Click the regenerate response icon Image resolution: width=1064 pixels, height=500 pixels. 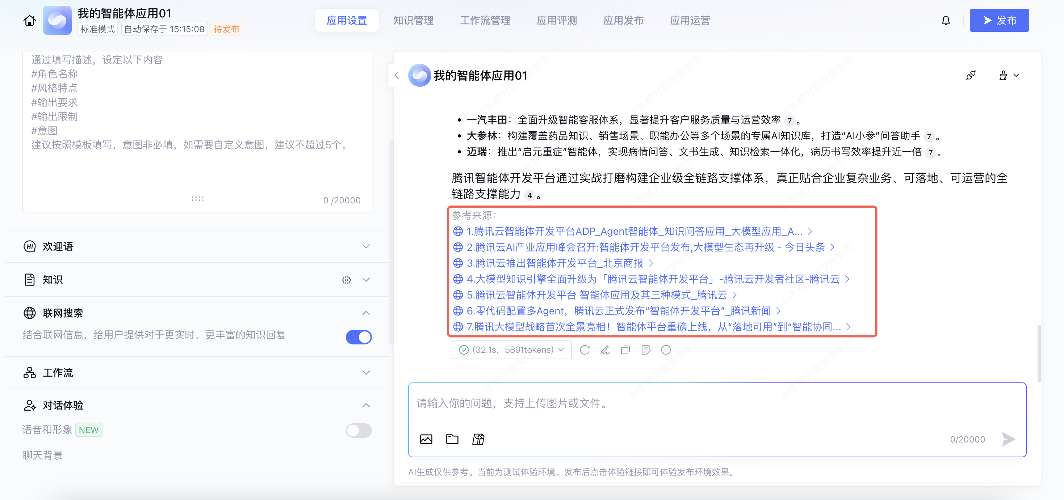click(585, 350)
